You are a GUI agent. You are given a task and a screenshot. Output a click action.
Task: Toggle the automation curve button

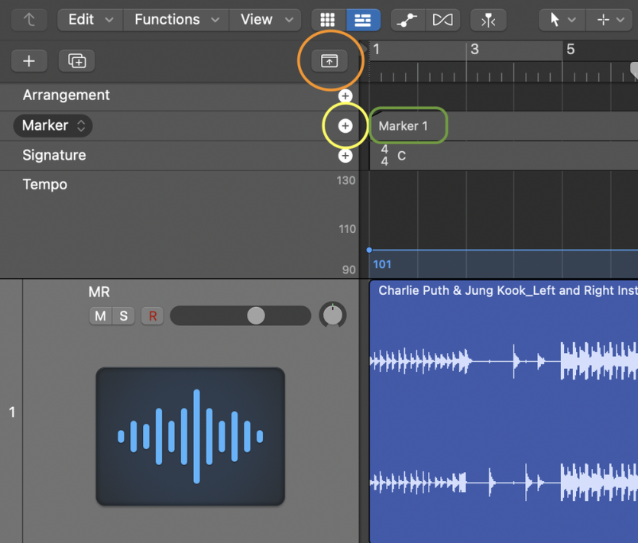pos(407,20)
